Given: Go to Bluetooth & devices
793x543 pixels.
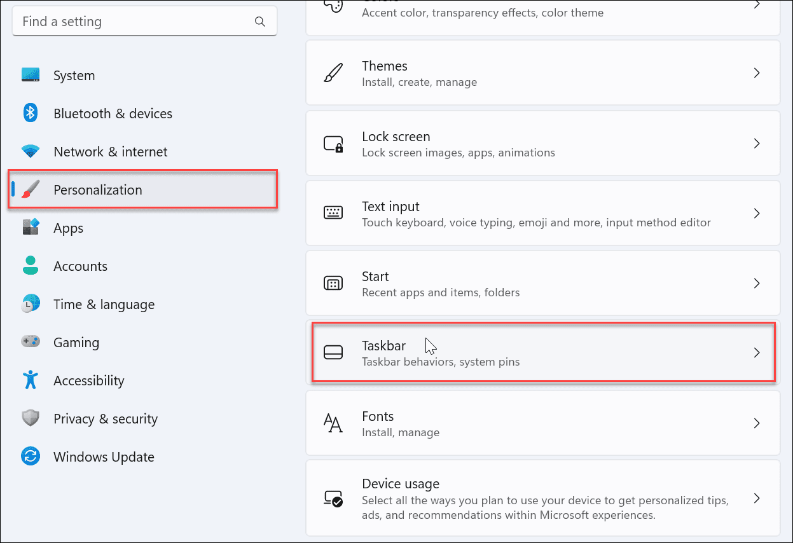Looking at the screenshot, I should pos(144,113).
